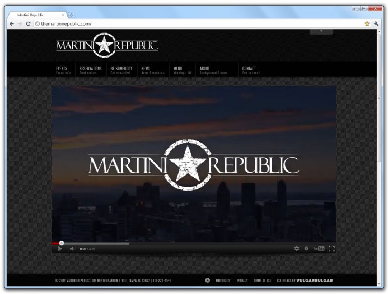
Task: Minimize the browser window
Action: pos(356,8)
